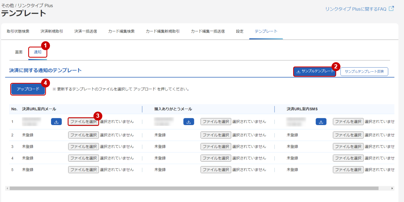Click the アップロード button
Image resolution: width=404 pixels, height=202 pixels.
[28, 89]
